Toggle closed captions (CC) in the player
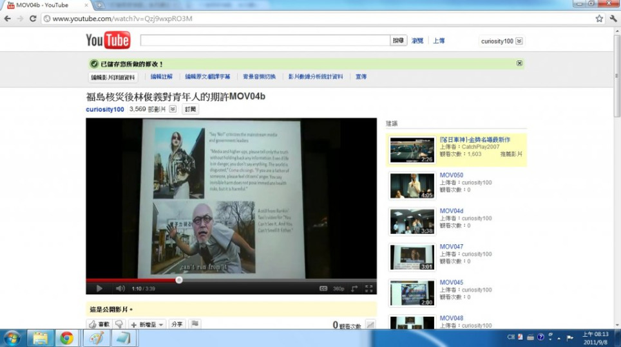The height and width of the screenshot is (347, 621). [x=323, y=289]
